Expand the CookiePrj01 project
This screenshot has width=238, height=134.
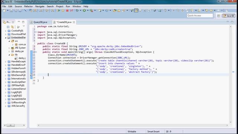pos(6,31)
